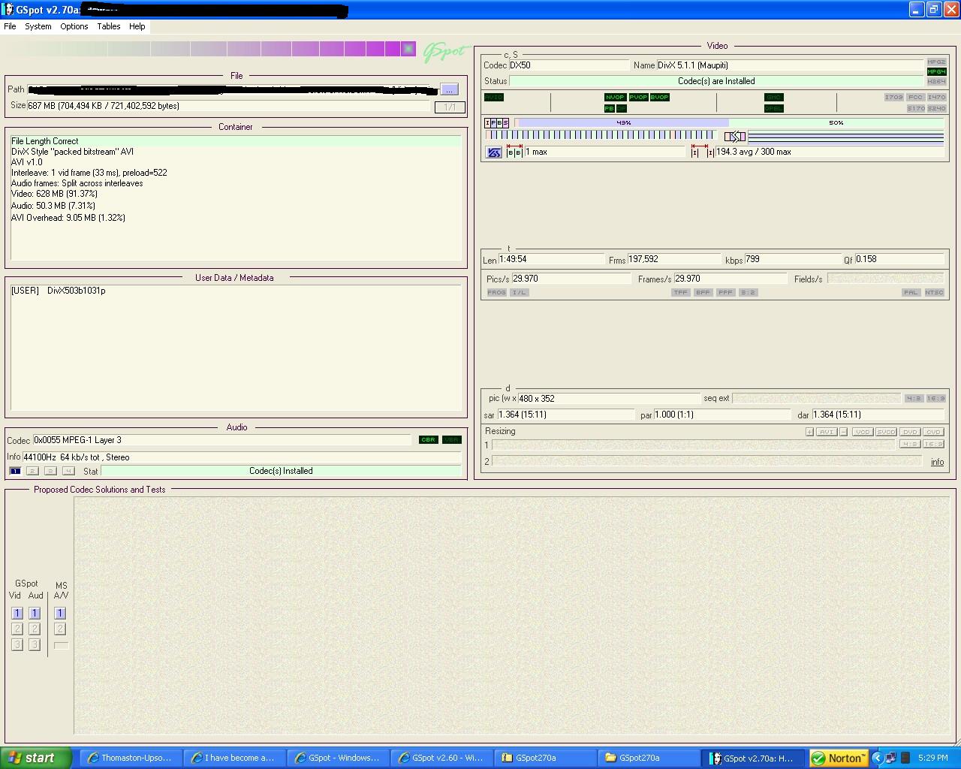Viewport: 961px width, 769px height.
Task: Click the NTSC indicator
Action: click(x=934, y=293)
